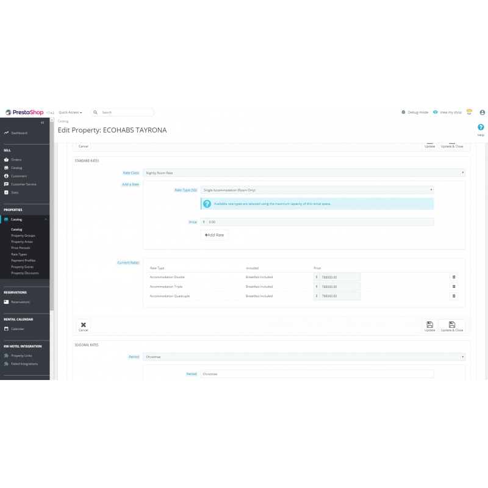Open Catalog under Sell section
This screenshot has width=488, height=488.
(16, 168)
